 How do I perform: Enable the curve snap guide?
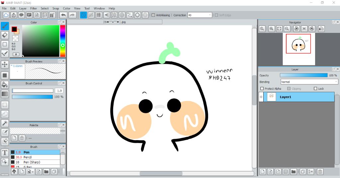coord(130,15)
